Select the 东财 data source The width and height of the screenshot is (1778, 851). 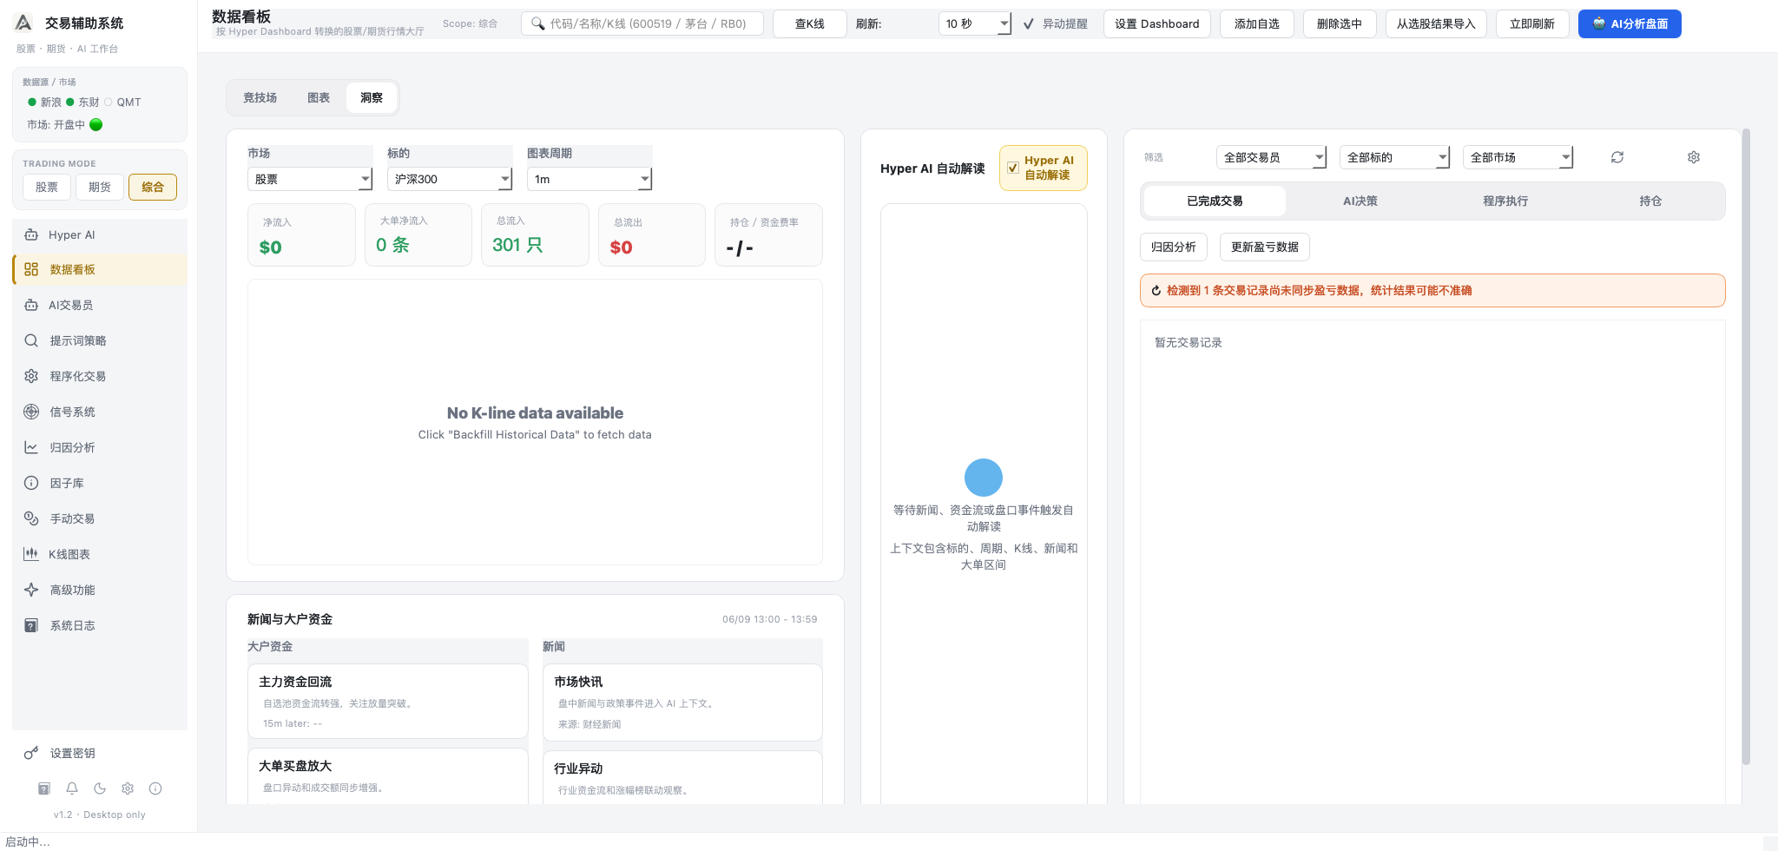82,102
